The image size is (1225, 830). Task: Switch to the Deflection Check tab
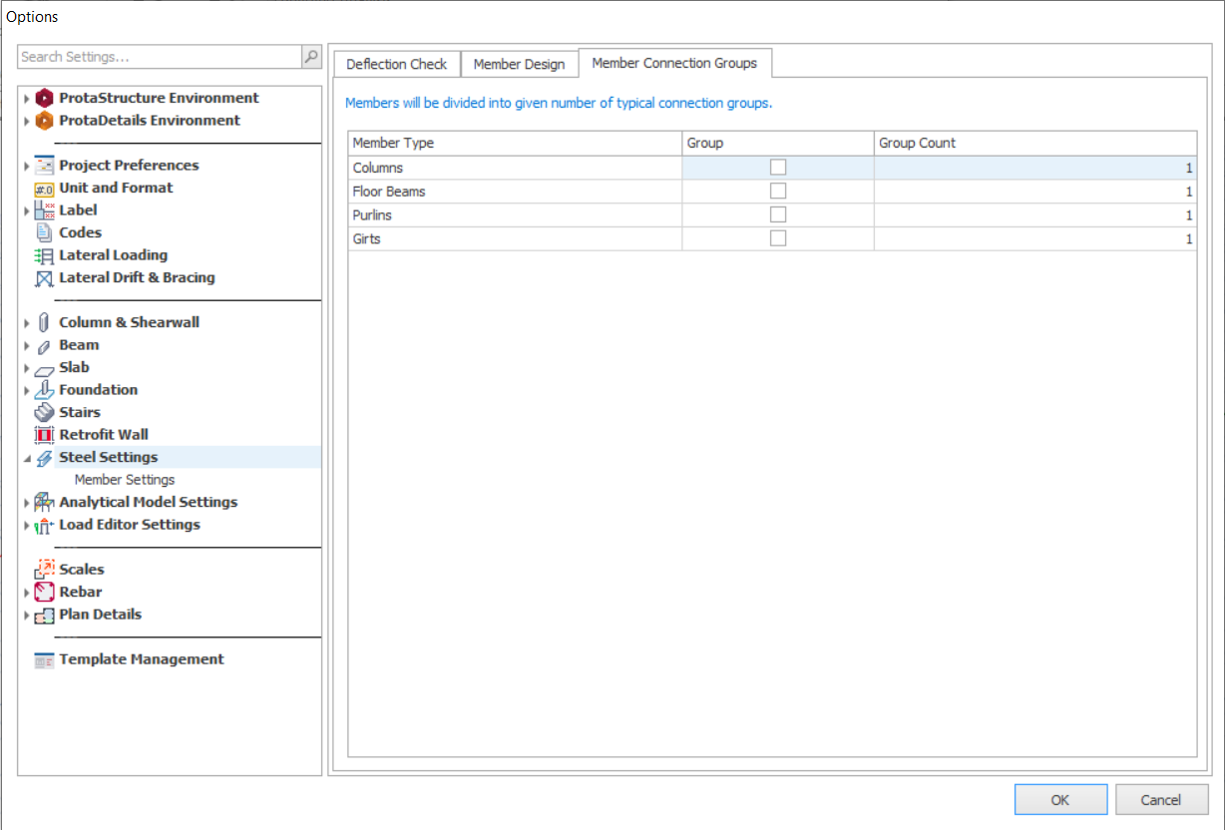tap(396, 63)
